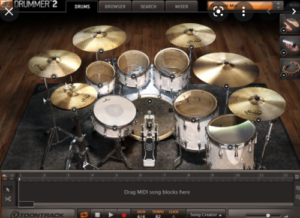Click the timeline overview scroll box
300x218 pixels.
(26, 204)
